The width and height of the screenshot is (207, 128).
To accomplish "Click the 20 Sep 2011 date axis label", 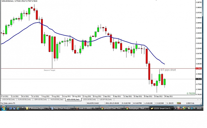I will click(x=148, y=96).
